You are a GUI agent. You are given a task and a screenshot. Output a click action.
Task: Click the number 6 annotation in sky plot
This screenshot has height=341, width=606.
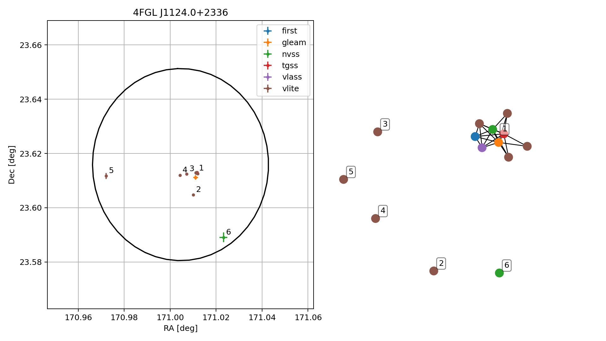coord(229,232)
